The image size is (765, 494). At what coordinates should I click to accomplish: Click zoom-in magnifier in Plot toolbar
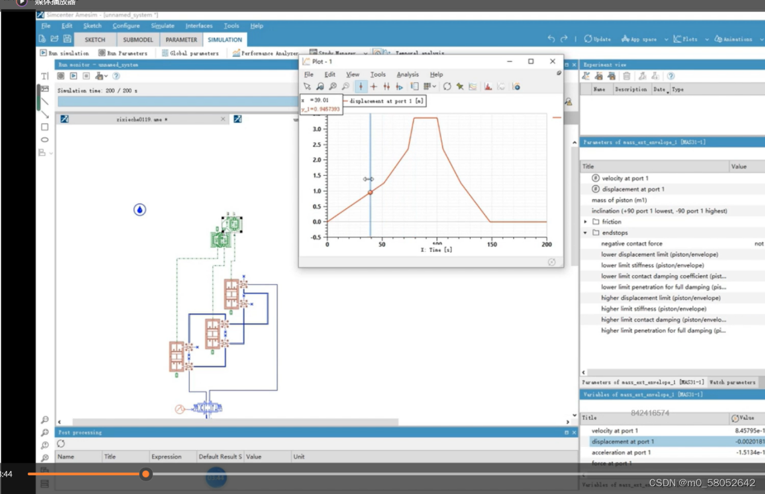coord(320,87)
